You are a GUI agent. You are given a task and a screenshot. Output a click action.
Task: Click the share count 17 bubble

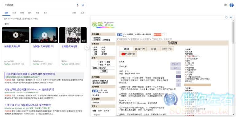click(164, 35)
